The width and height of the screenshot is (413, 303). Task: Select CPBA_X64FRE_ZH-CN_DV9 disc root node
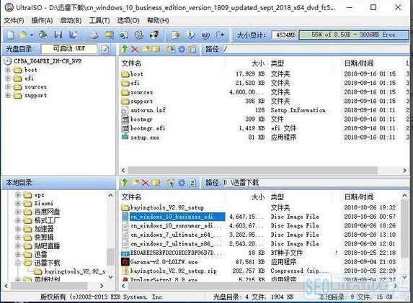tap(48, 61)
